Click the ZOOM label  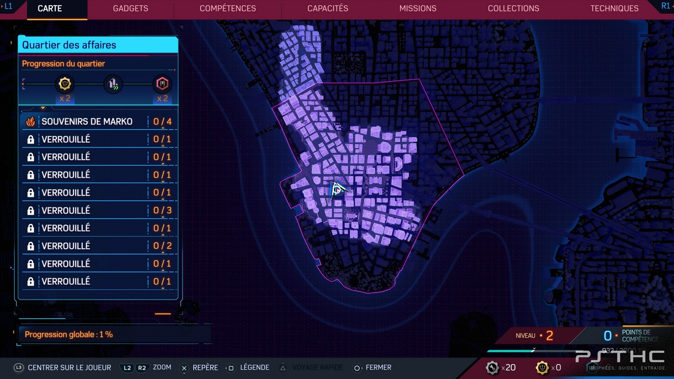pos(162,367)
